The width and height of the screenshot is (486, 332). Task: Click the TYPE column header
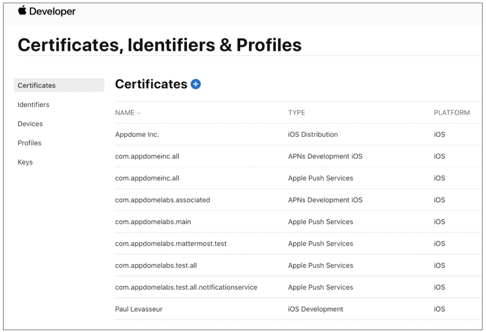tap(296, 113)
